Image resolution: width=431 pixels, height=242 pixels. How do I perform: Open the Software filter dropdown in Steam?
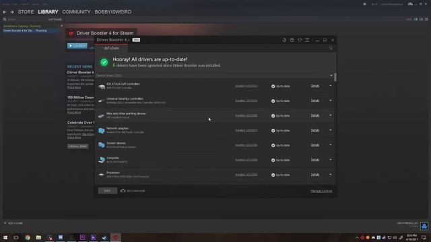(x=55, y=19)
